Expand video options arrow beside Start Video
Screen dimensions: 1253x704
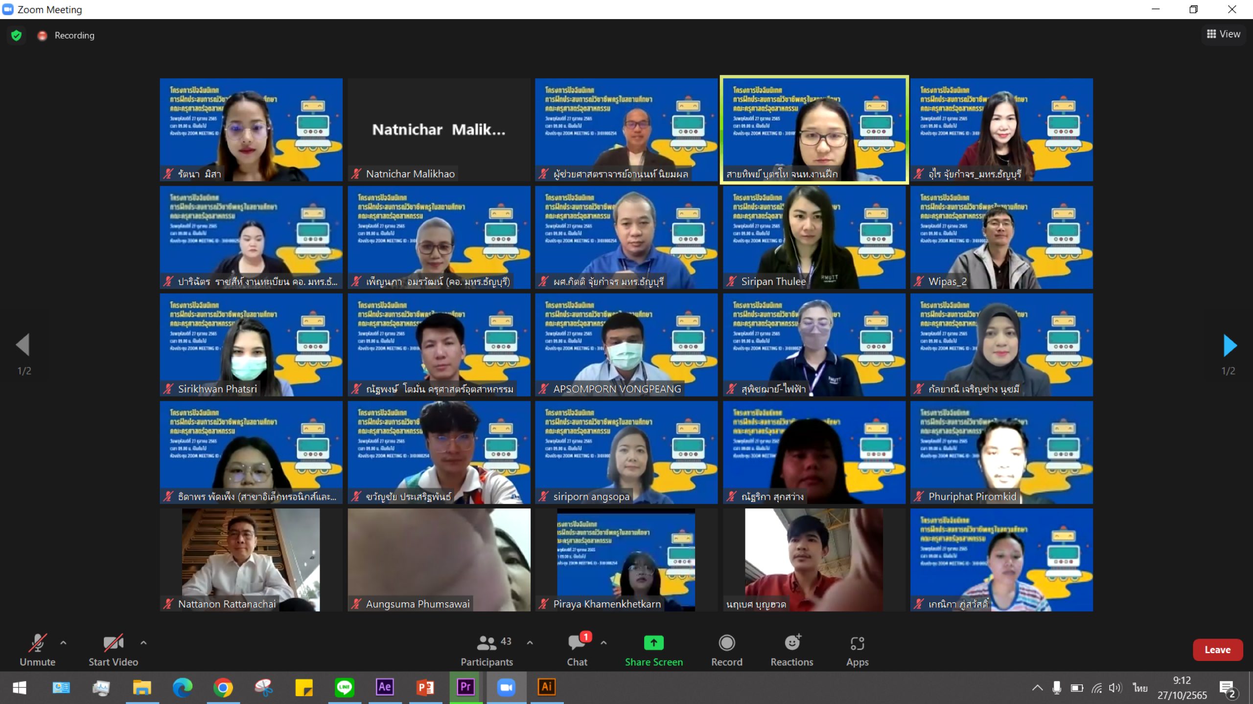pos(143,643)
